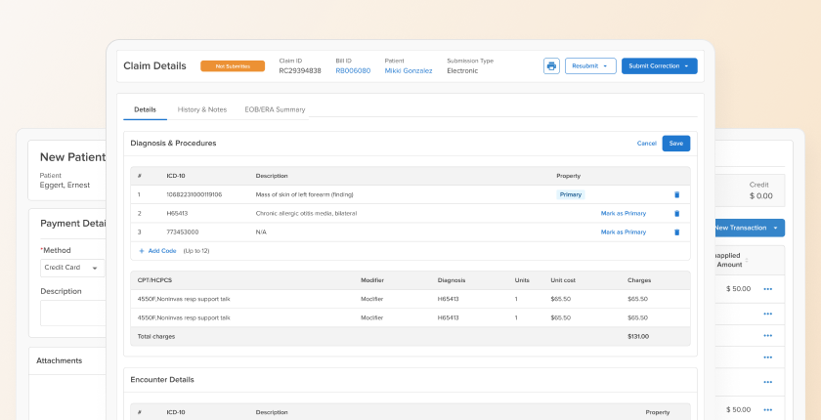Open Bill ID RB006080 link
The width and height of the screenshot is (821, 420).
tap(353, 71)
